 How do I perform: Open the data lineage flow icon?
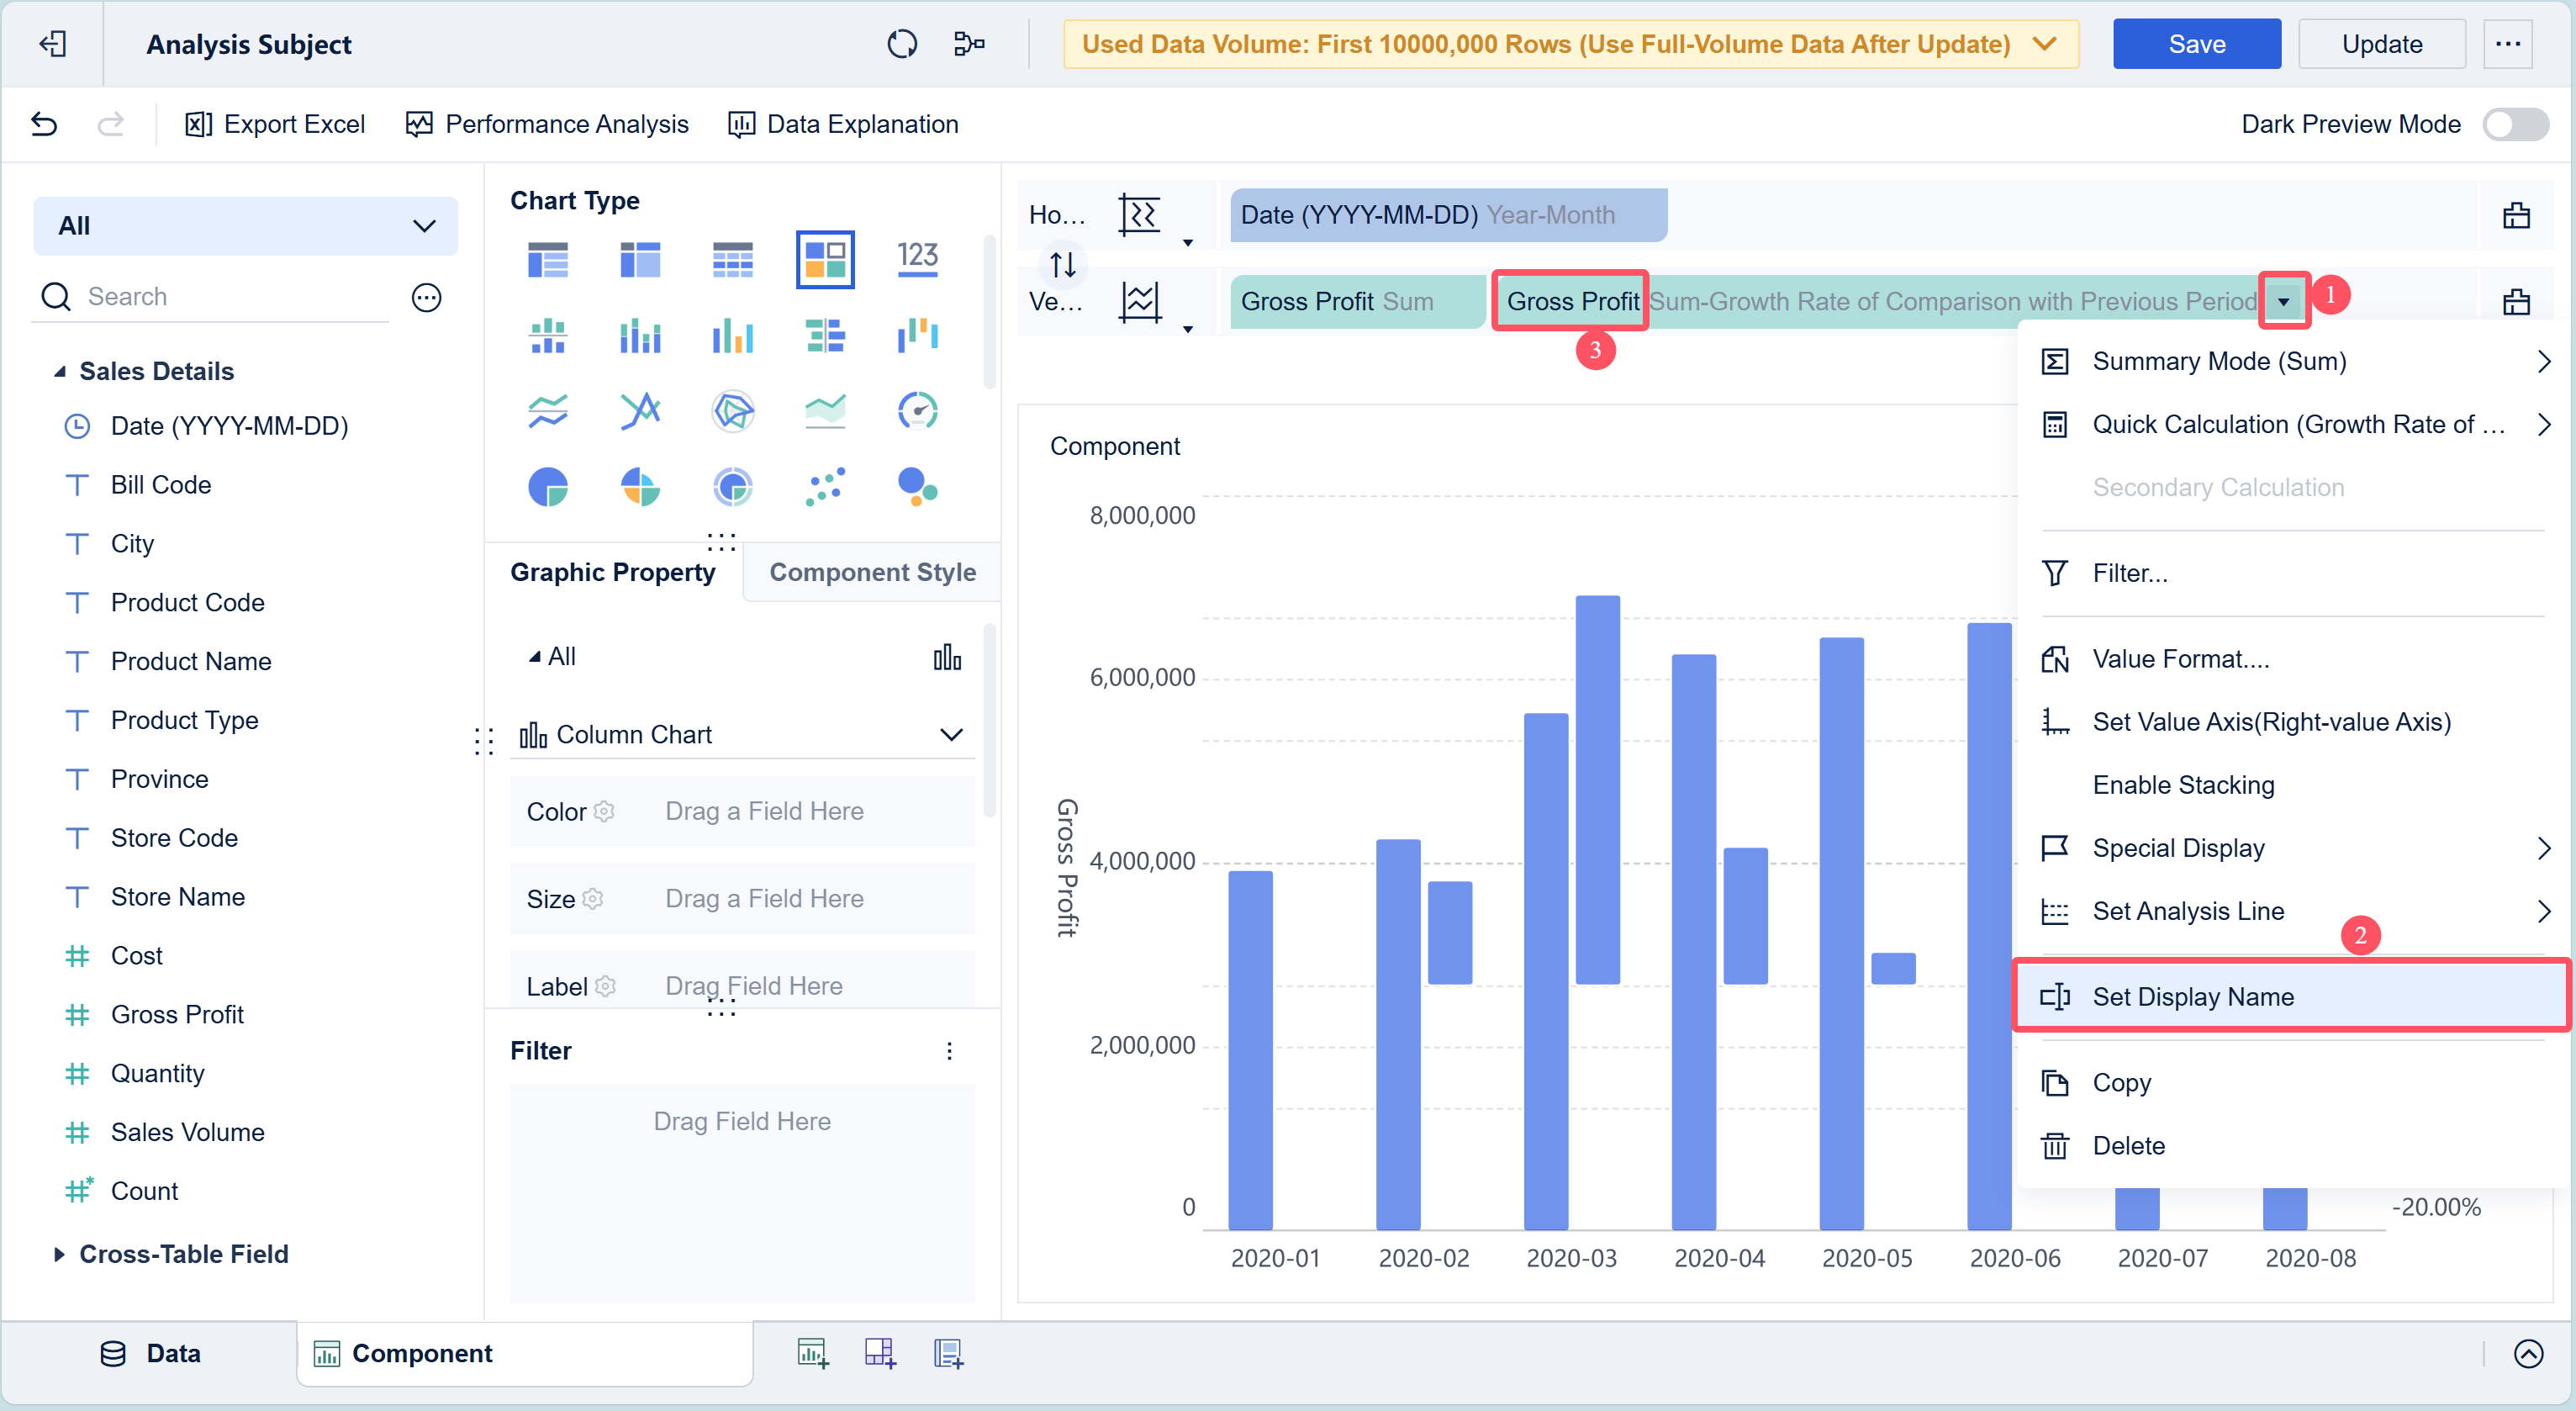tap(968, 44)
